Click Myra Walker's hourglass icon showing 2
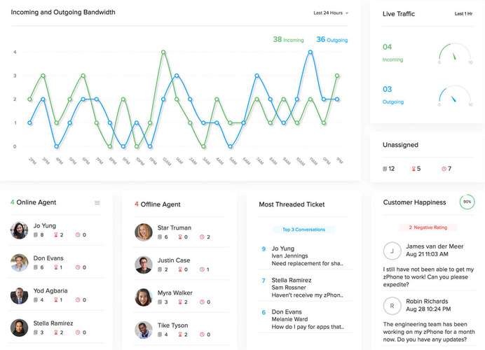 click(180, 302)
